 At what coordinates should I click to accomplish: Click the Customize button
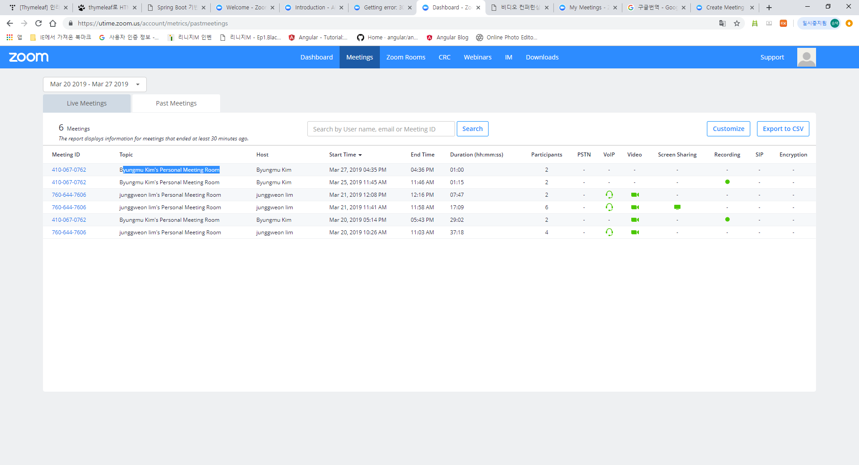[728, 129]
